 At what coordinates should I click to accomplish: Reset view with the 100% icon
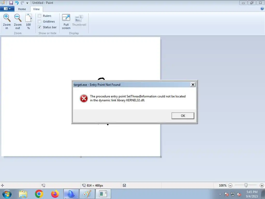pyautogui.click(x=28, y=18)
